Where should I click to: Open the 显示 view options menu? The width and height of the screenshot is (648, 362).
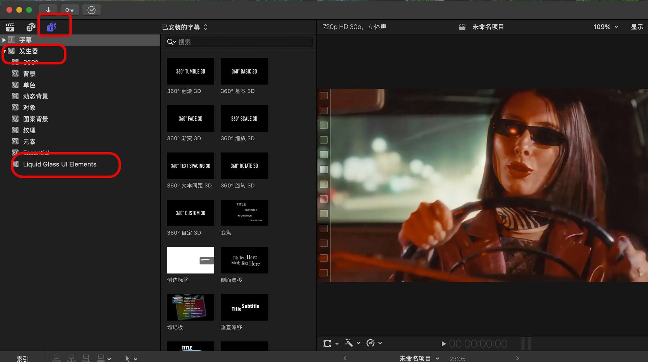637,27
